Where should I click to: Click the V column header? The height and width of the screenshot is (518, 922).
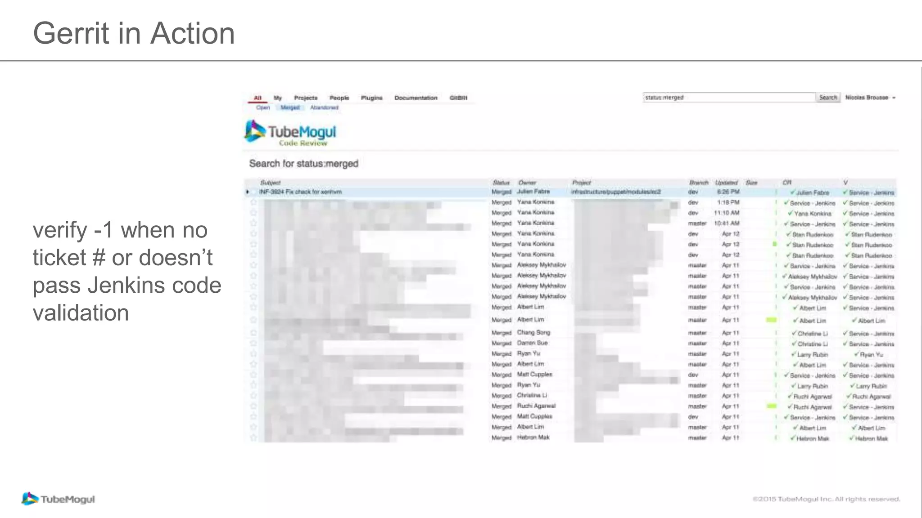point(845,183)
